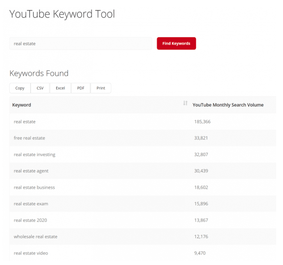Click the 'Keywords Found' heading
Screen dimensions: 283x265
point(39,74)
